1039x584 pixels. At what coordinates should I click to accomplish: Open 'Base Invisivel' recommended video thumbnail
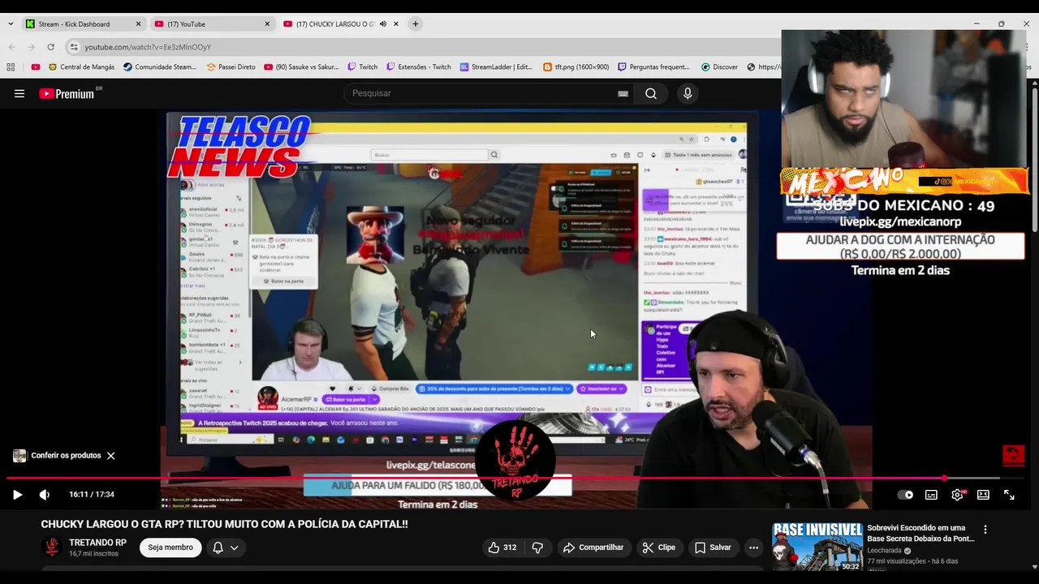click(817, 547)
